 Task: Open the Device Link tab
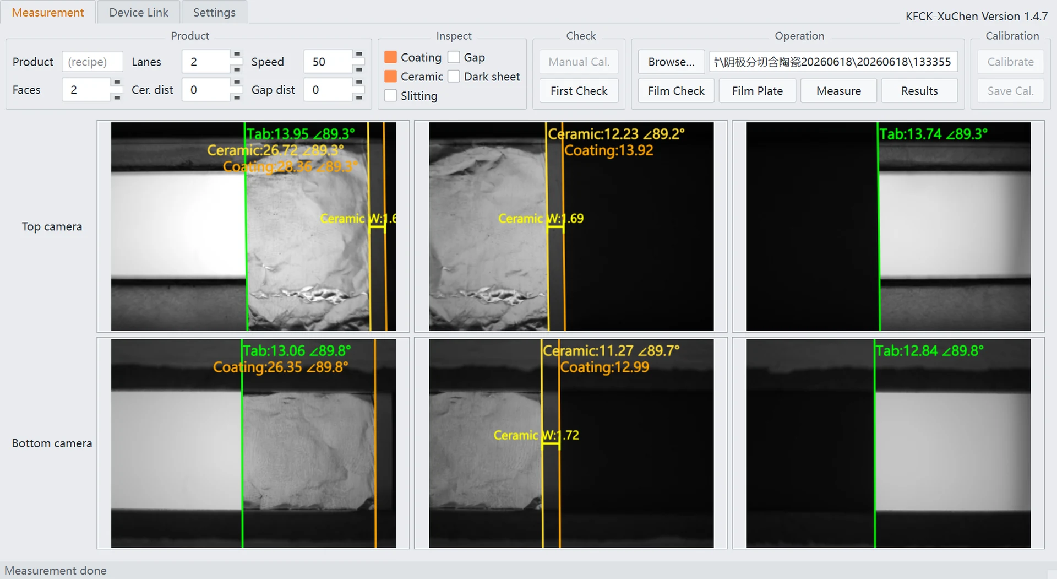click(139, 12)
